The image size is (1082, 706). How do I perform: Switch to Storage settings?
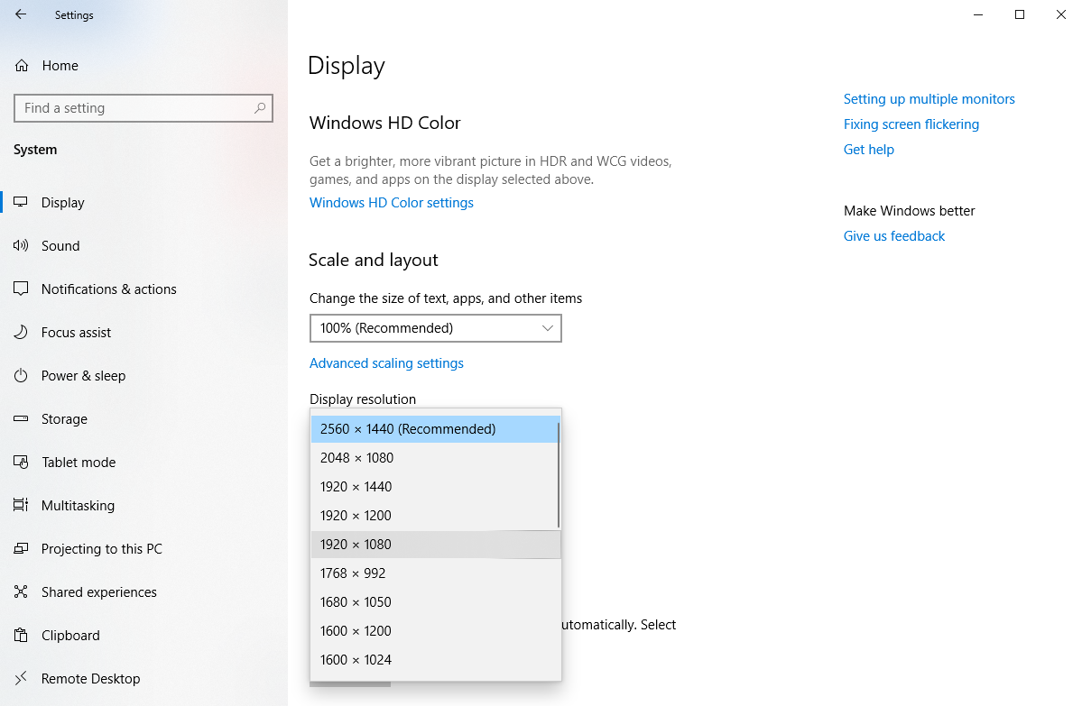143,419
